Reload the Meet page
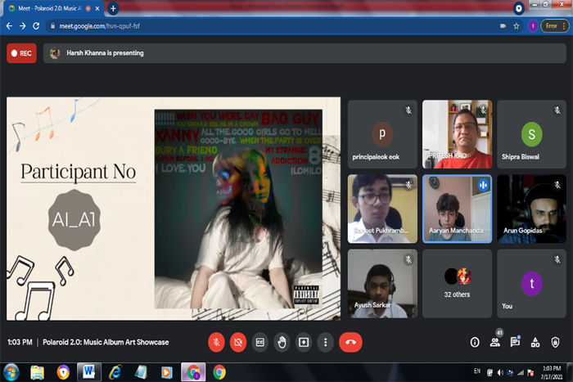The width and height of the screenshot is (573, 382). (x=36, y=26)
